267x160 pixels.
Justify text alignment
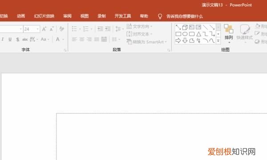pos(97,40)
